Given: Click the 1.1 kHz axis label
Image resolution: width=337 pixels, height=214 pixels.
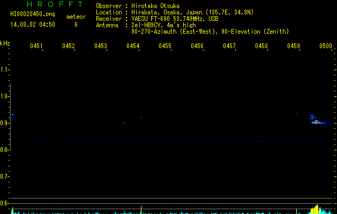Looking at the screenshot, I should point(4,70).
